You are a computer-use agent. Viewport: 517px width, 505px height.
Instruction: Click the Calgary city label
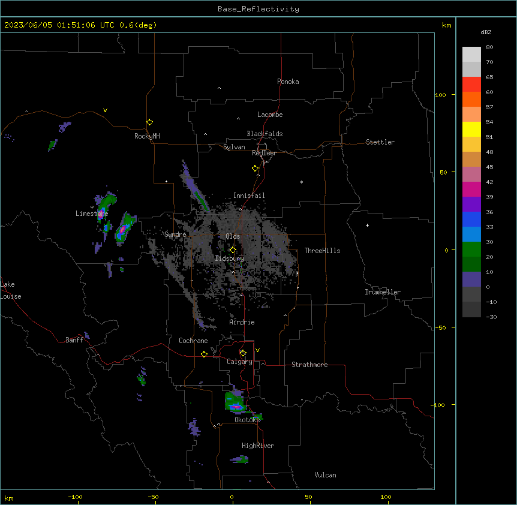tap(240, 362)
